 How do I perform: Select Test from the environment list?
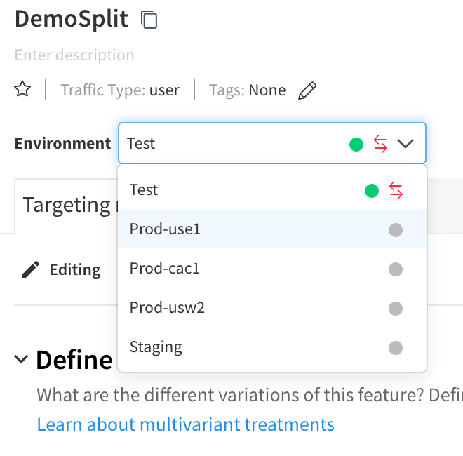tap(145, 190)
